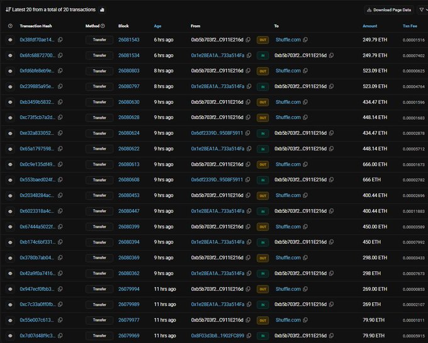The width and height of the screenshot is (428, 343).
Task: Copy From address 0x6df2339D in block 26080624 row
Action: coord(247,133)
